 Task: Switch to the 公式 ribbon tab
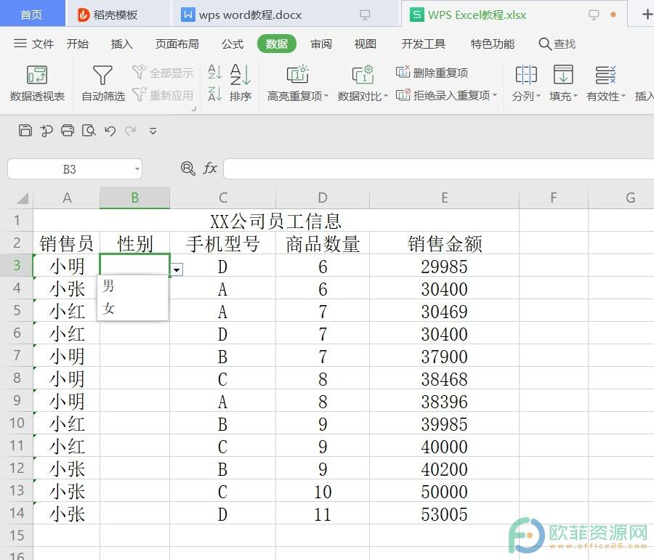point(233,44)
